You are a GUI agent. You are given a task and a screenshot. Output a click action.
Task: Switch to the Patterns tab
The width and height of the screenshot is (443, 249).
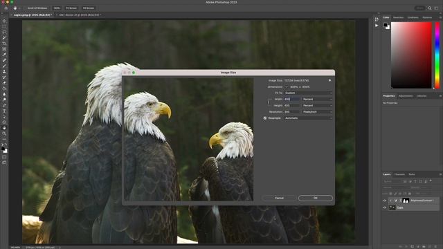(x=427, y=17)
